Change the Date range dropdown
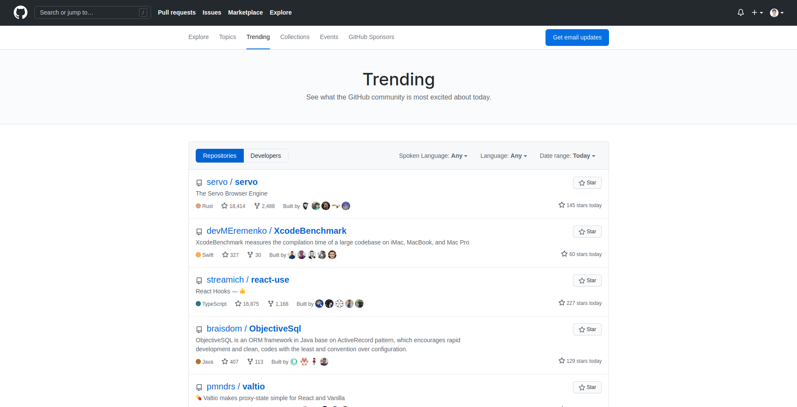797x407 pixels. pos(567,156)
